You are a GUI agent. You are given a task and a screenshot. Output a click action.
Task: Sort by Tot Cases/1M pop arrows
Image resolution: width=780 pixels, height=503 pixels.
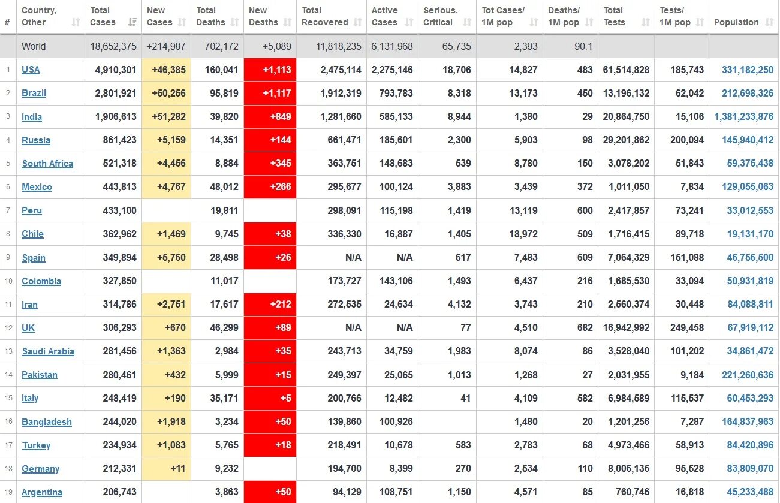click(x=534, y=23)
